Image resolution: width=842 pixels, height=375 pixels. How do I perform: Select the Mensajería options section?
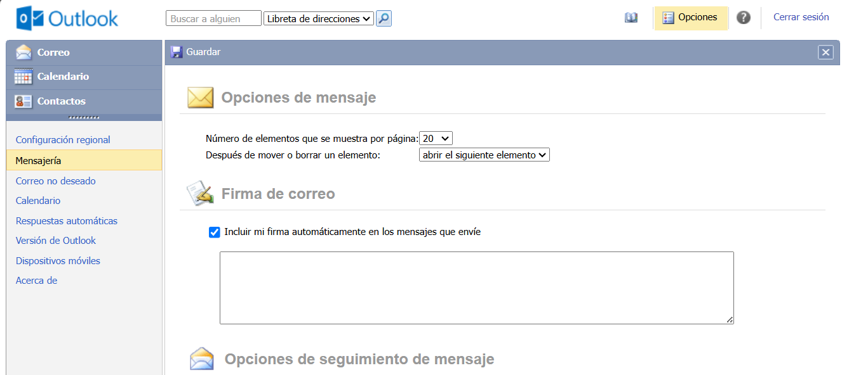pos(84,160)
